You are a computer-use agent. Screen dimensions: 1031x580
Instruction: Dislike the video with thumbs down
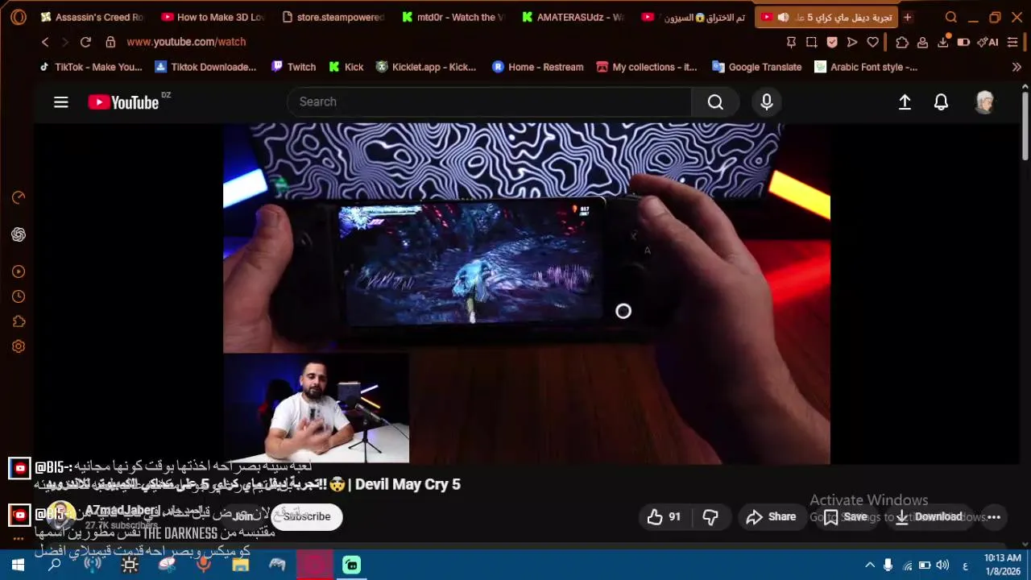tap(710, 517)
